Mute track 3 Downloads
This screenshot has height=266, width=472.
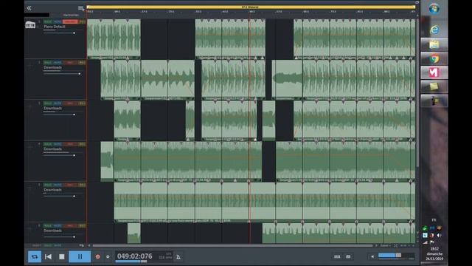[58, 103]
